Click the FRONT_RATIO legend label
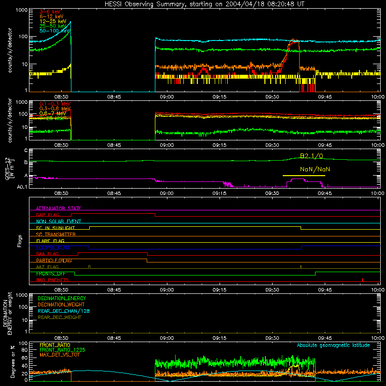The height and width of the screenshot is (386, 386). [55, 345]
